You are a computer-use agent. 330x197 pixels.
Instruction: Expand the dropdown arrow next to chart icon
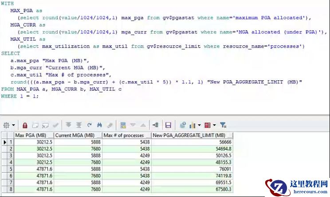coord(199,125)
